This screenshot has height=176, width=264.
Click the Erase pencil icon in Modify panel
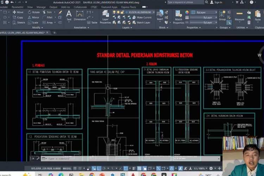[x=60, y=12]
